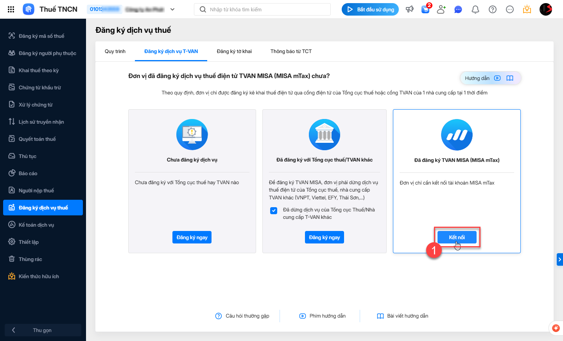Click the book guide icon beside Hướng dẫn
Screen dimensions: 563x341
click(510, 78)
